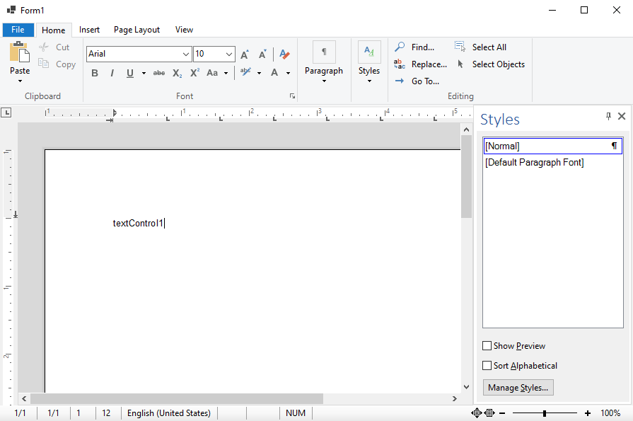Open the Change Case dropdown arrow
The image size is (633, 421).
pyautogui.click(x=226, y=74)
